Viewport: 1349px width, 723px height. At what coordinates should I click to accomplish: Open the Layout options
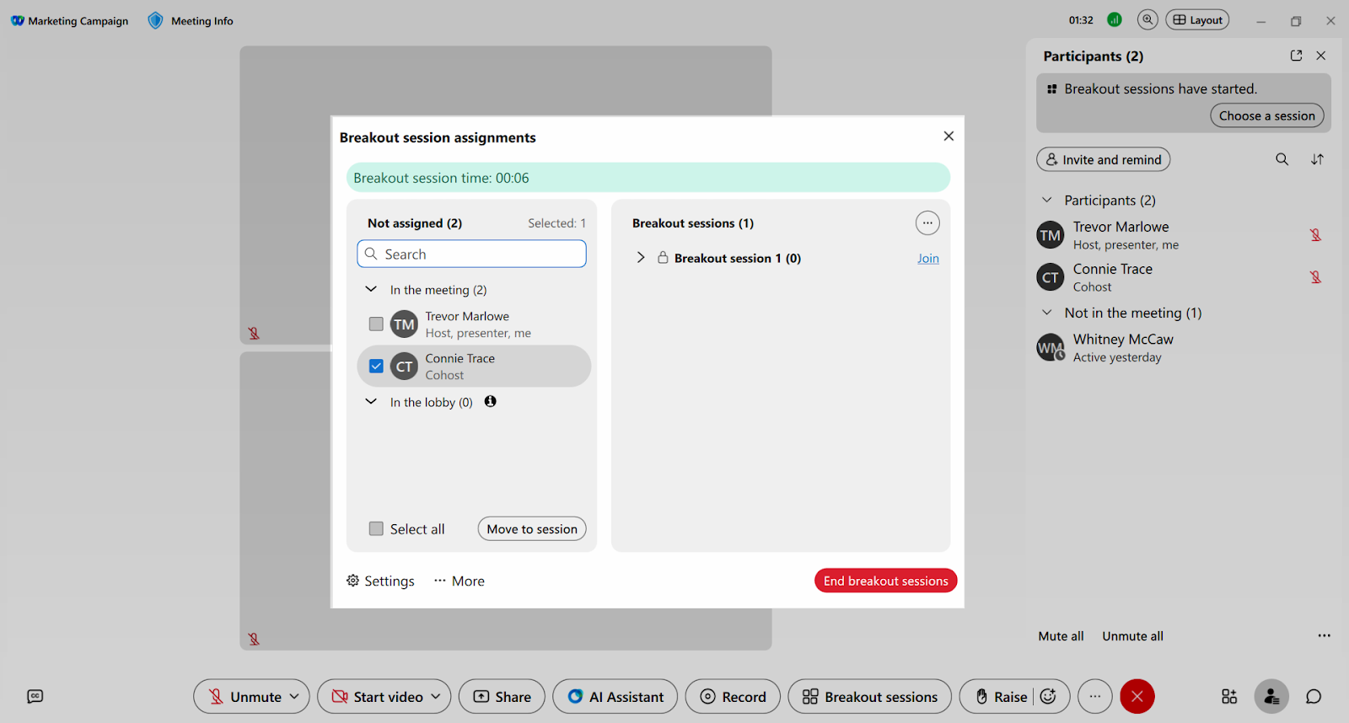click(1197, 19)
